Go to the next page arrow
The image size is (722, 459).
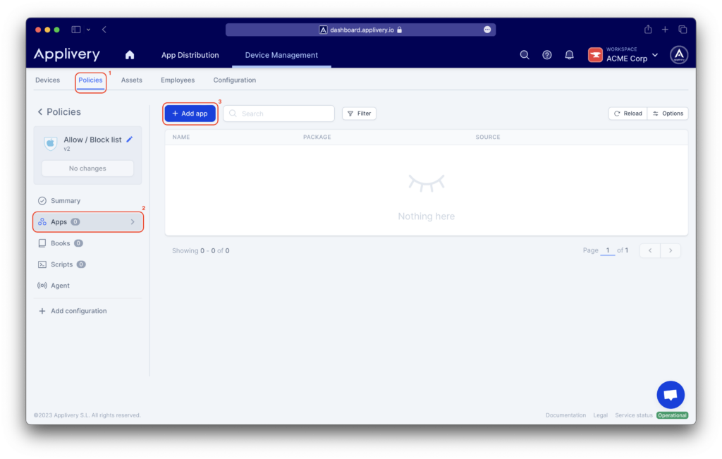pos(671,250)
